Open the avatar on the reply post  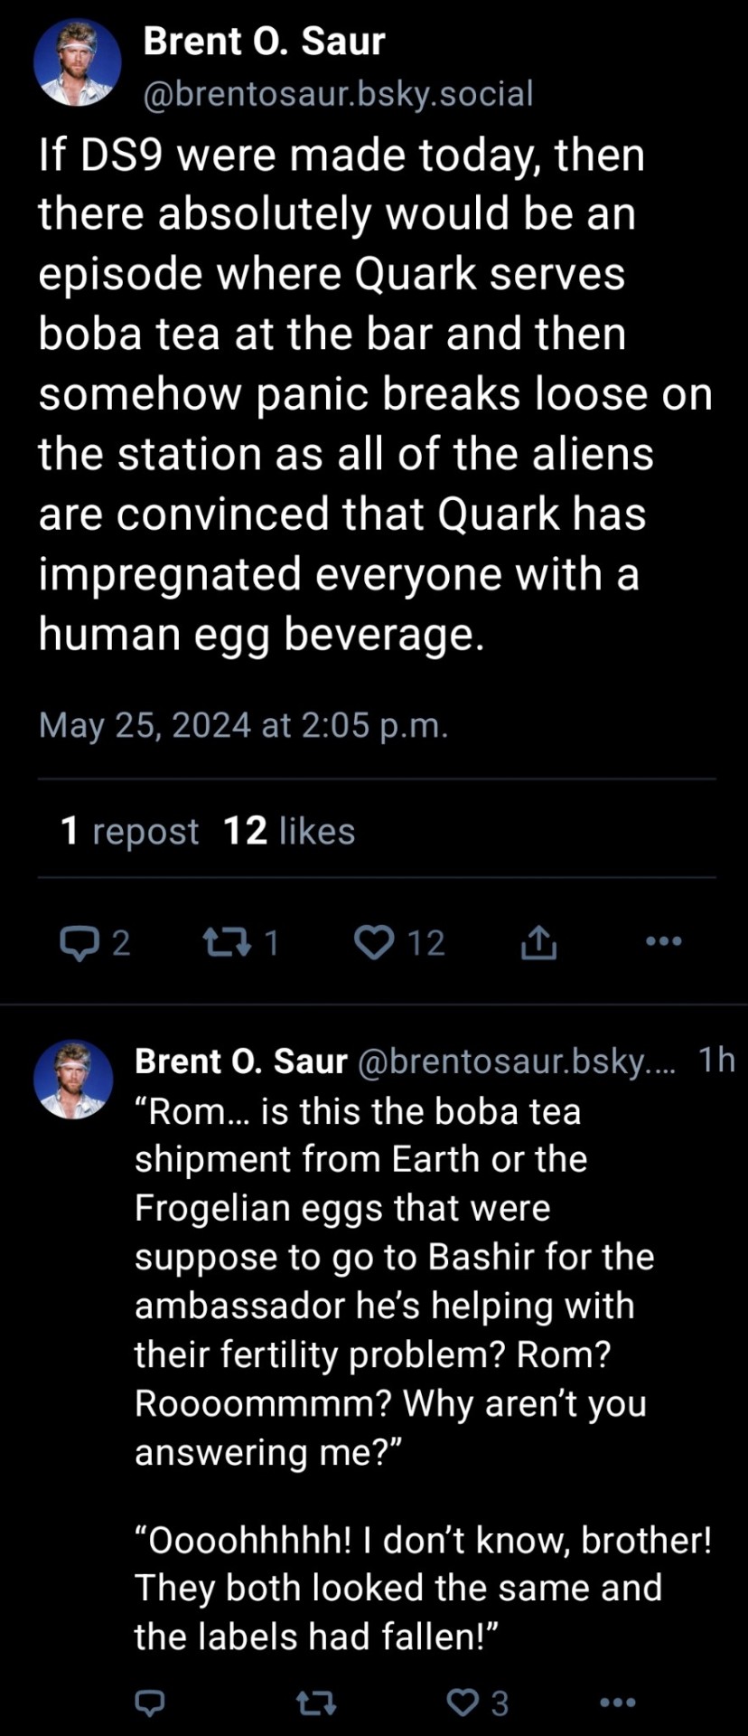click(73, 1080)
